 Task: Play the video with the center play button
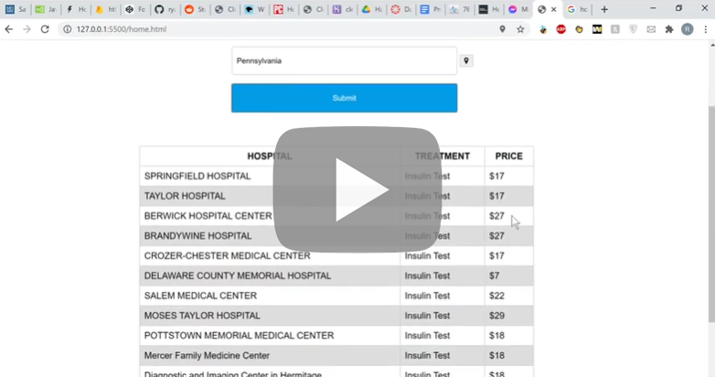(x=357, y=189)
